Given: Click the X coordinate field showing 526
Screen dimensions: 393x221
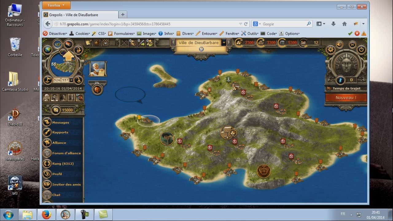Looking at the screenshot, I should pos(57,80).
